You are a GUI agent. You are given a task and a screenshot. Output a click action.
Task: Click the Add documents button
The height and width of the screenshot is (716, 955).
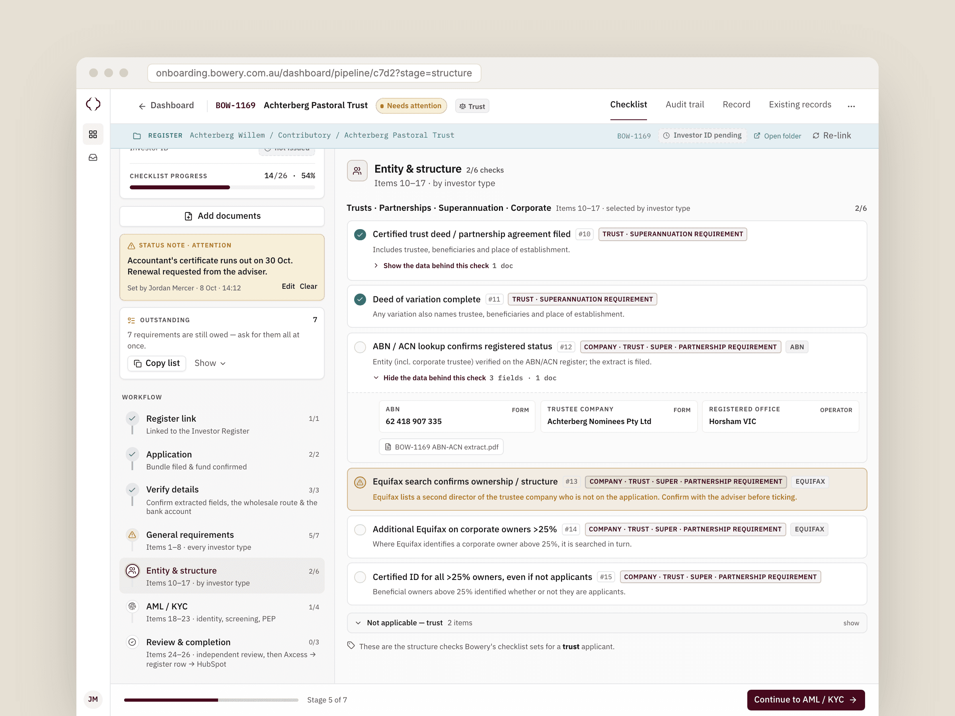[x=222, y=216]
